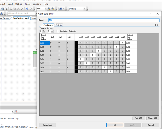Click the clear output icon in Output panel
The width and height of the screenshot is (162, 129).
[x=16, y=112]
